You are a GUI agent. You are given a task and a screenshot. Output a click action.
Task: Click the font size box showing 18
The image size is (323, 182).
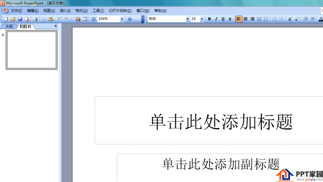195,19
